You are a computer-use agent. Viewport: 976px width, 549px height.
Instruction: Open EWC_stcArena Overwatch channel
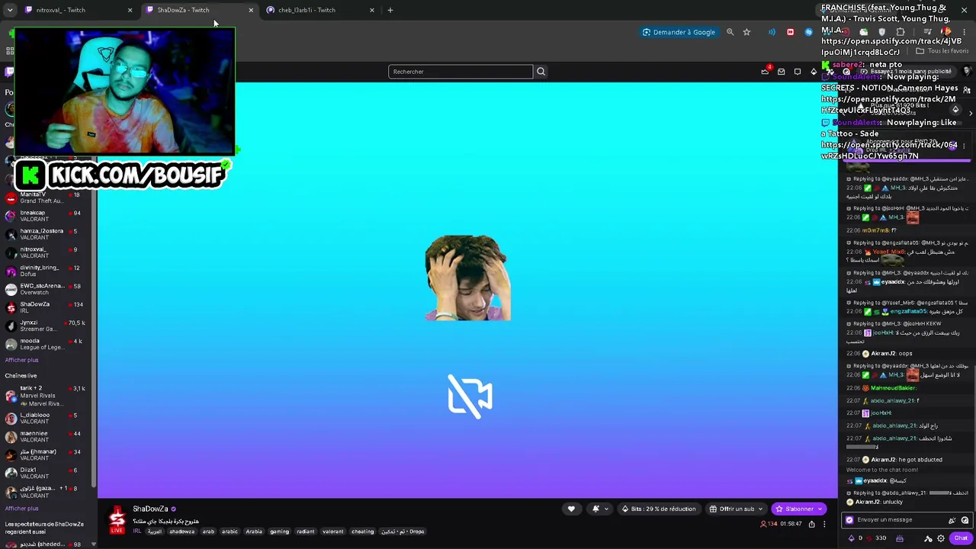pos(47,289)
